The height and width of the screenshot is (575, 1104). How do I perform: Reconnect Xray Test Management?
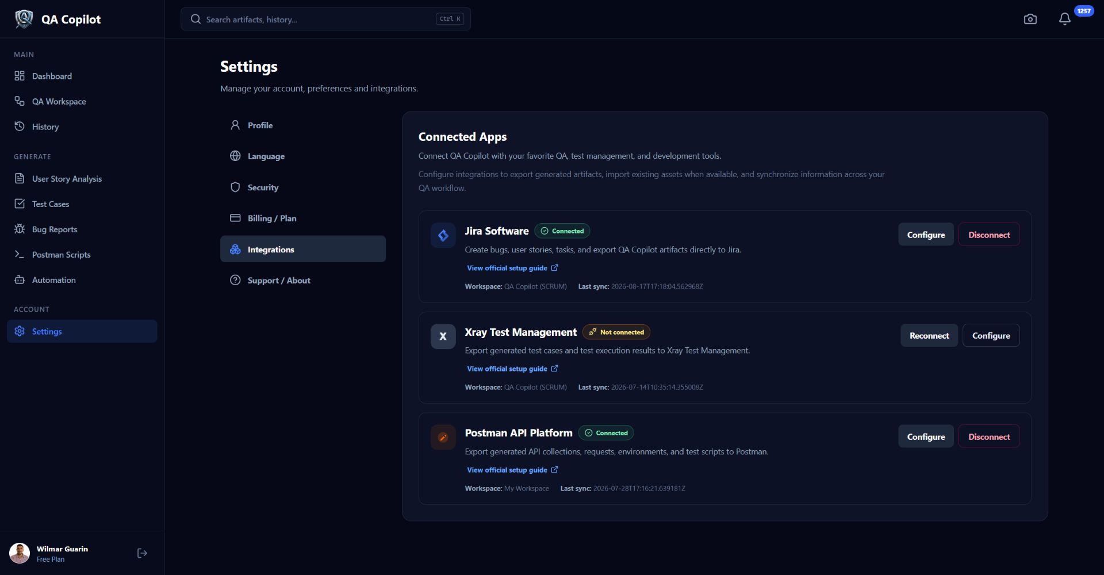[929, 335]
